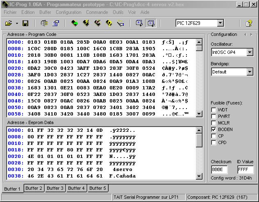Open the Commande menu

[x=97, y=12]
